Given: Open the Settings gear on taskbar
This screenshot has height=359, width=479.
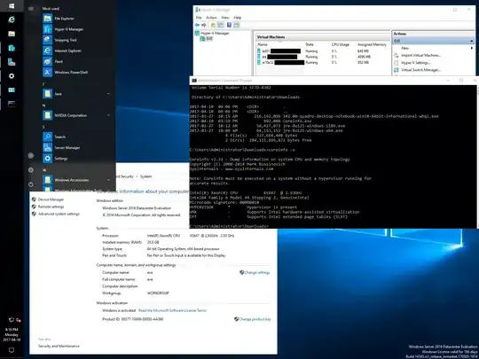Looking at the screenshot, I should pyautogui.click(x=12, y=76).
